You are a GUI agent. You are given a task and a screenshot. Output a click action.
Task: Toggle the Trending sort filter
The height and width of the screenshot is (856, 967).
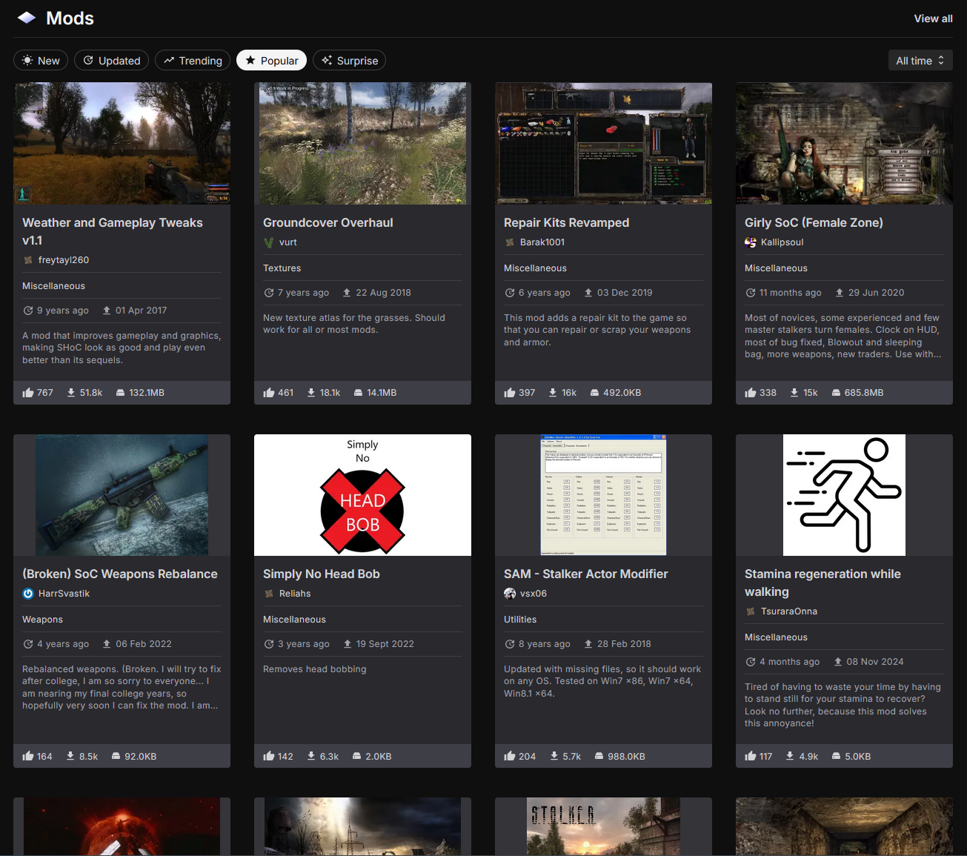tap(193, 61)
